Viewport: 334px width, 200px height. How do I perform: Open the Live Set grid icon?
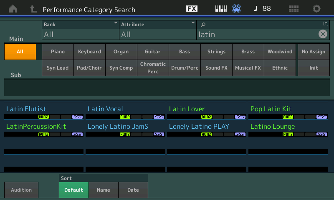point(294,9)
